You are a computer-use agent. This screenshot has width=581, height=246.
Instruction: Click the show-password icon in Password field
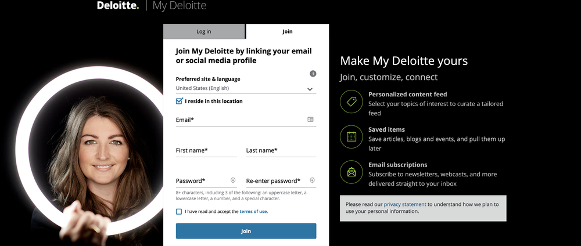(x=232, y=180)
